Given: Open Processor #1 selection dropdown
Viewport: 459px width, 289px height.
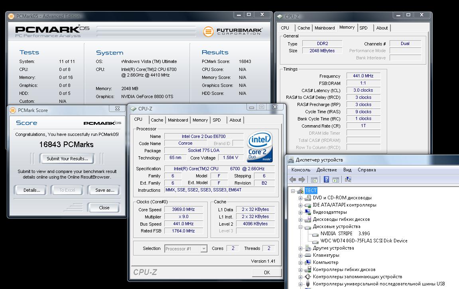Looking at the screenshot, I should [x=204, y=249].
